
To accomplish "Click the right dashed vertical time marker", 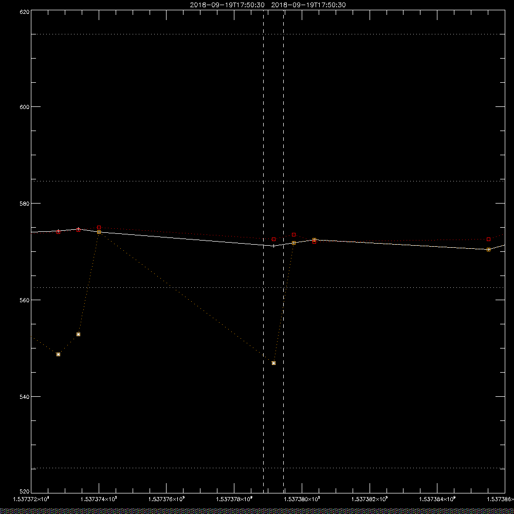I will coord(283,251).
